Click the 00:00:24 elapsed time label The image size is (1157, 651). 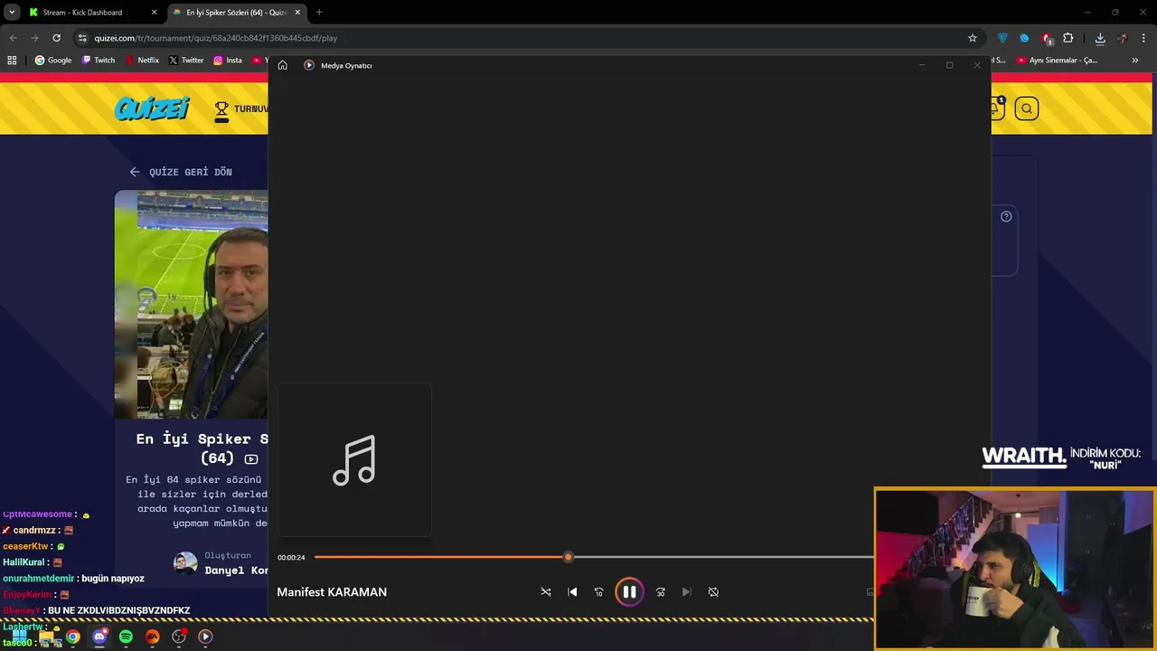click(x=291, y=557)
